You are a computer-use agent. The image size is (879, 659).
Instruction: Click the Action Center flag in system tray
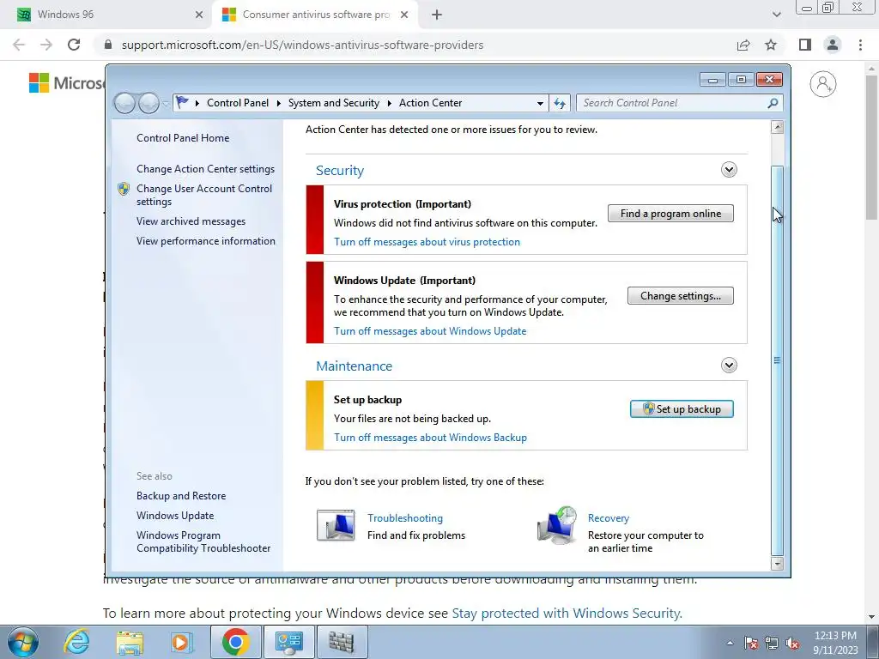[x=751, y=644]
